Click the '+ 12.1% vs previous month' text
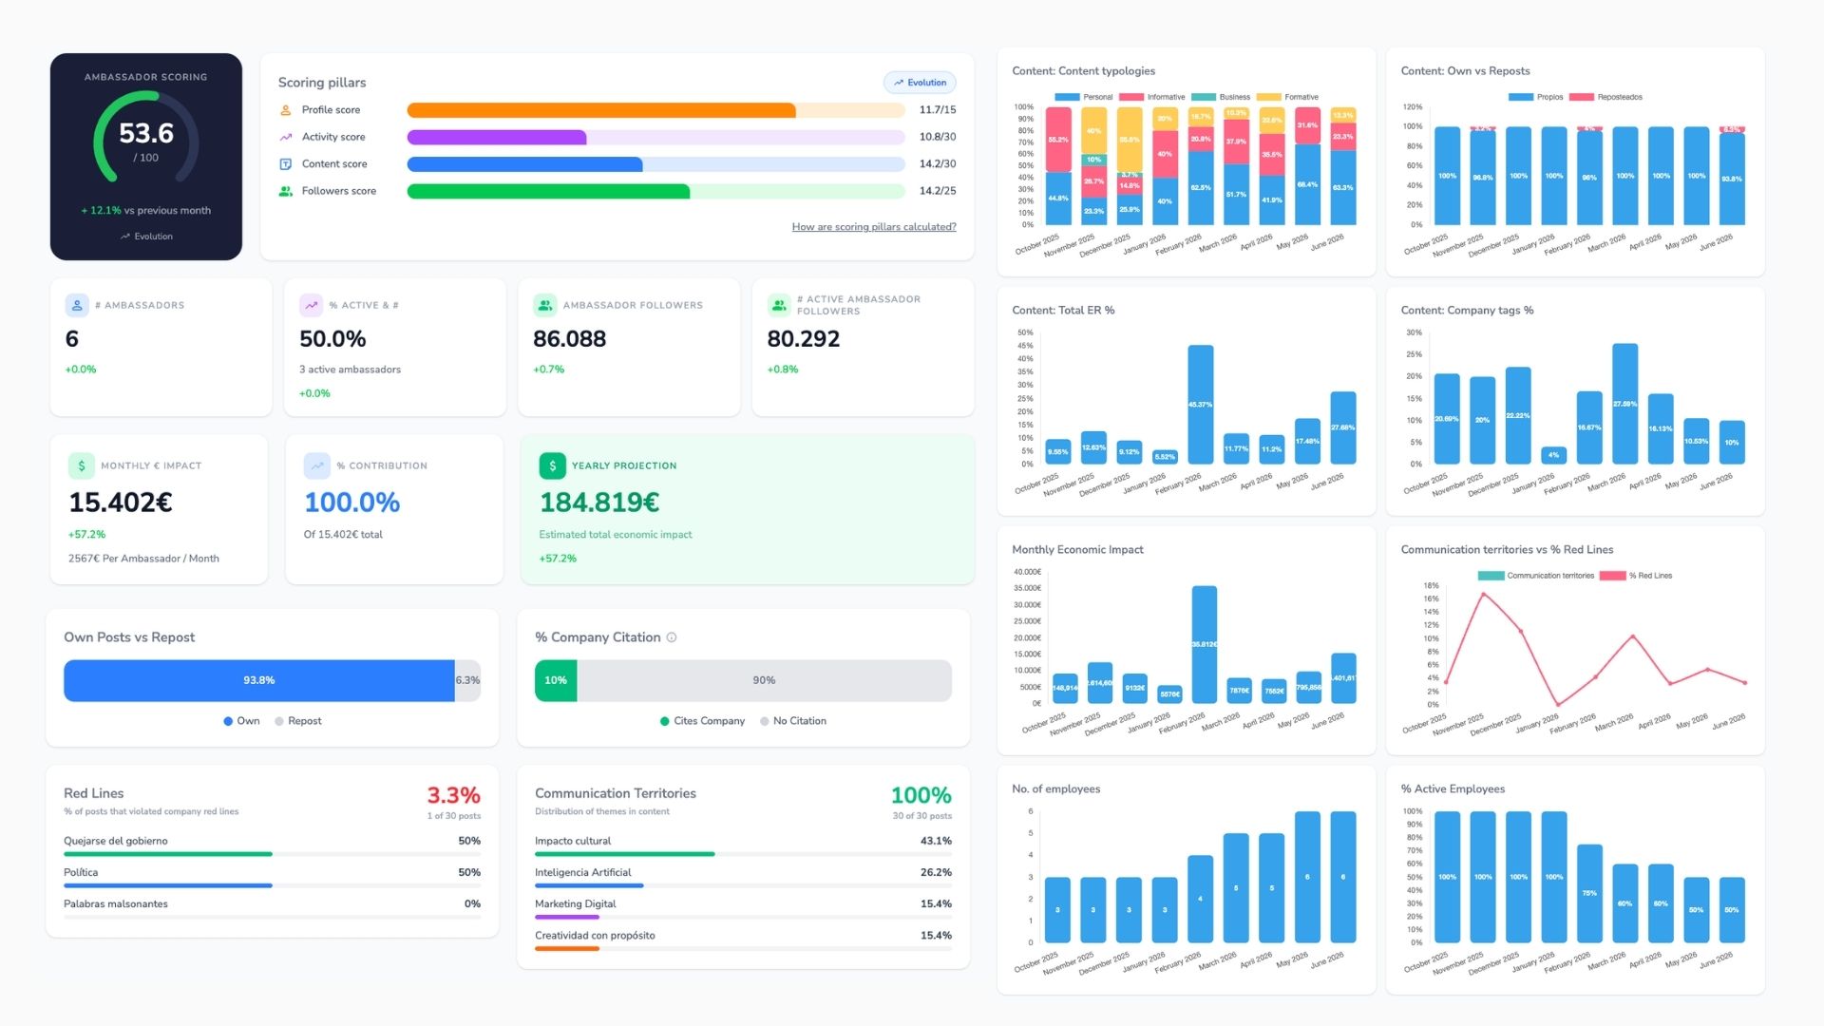The height and width of the screenshot is (1026, 1824). click(x=146, y=211)
